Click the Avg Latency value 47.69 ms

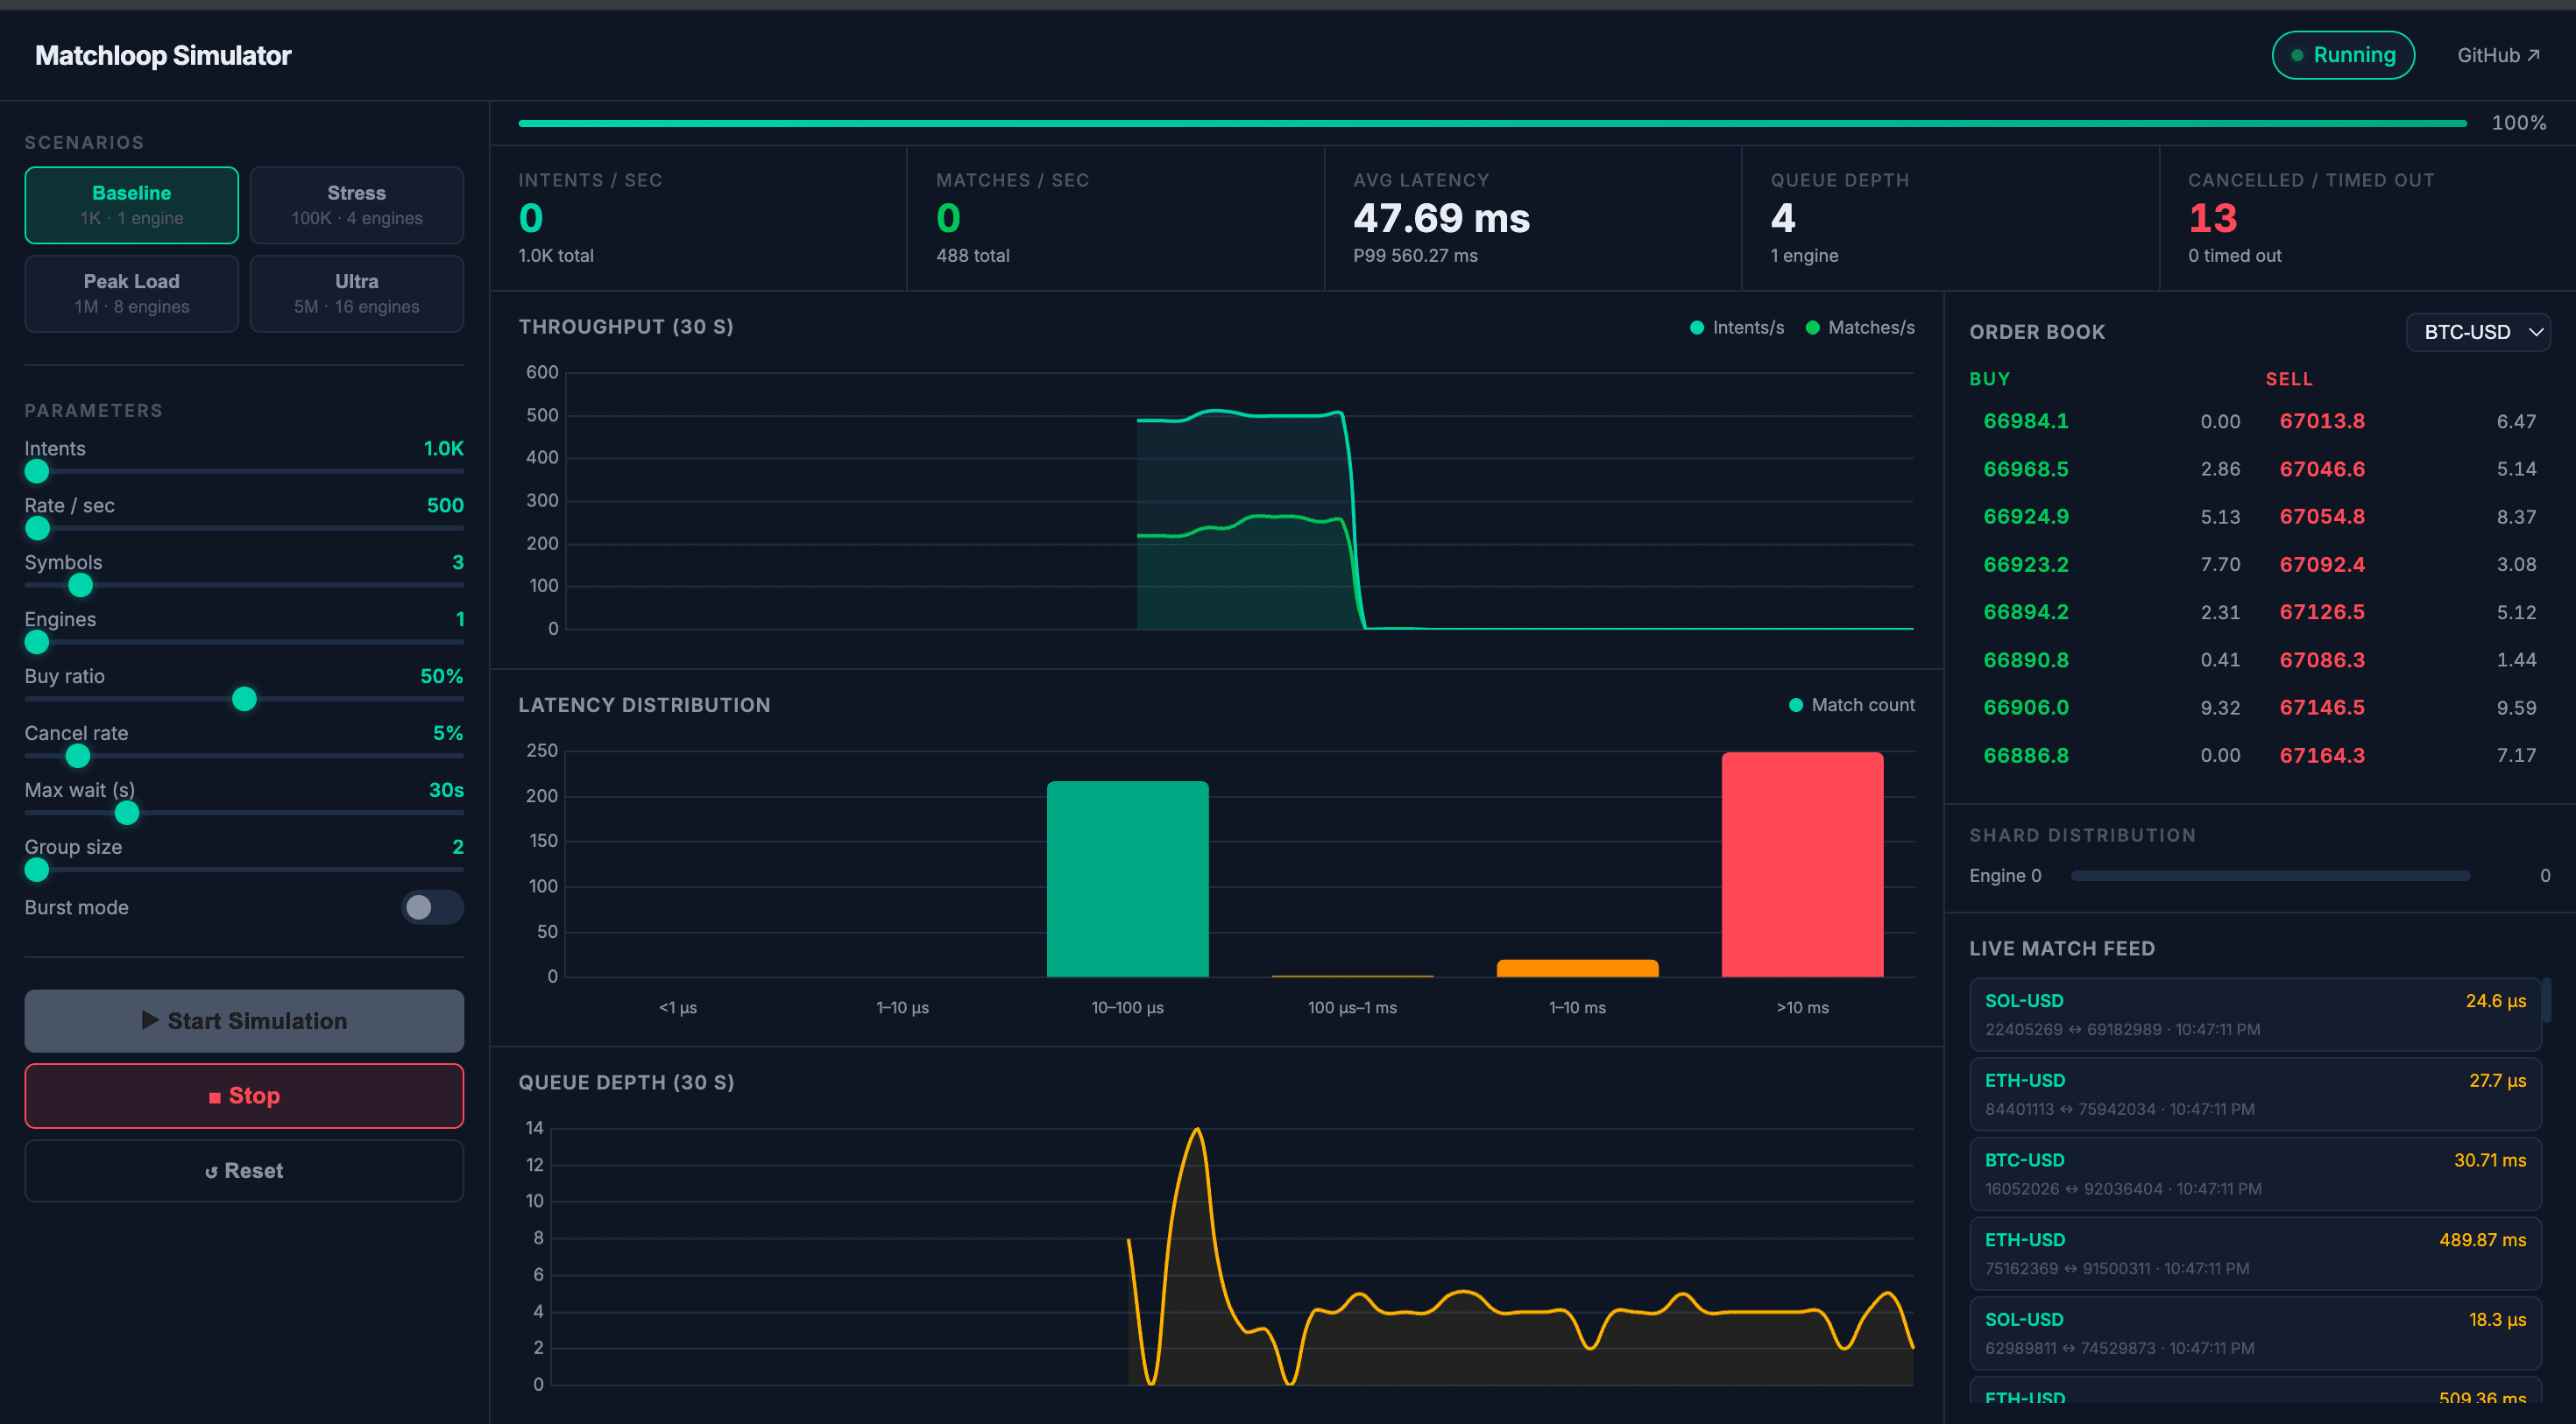pos(1441,218)
